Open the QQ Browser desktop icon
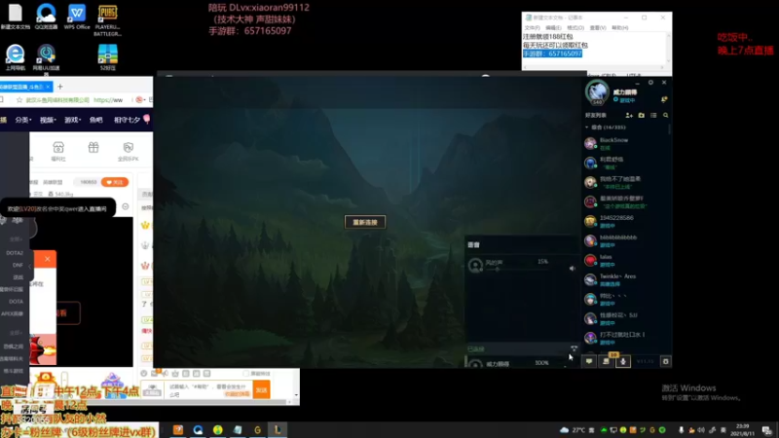The image size is (779, 438). 46,17
